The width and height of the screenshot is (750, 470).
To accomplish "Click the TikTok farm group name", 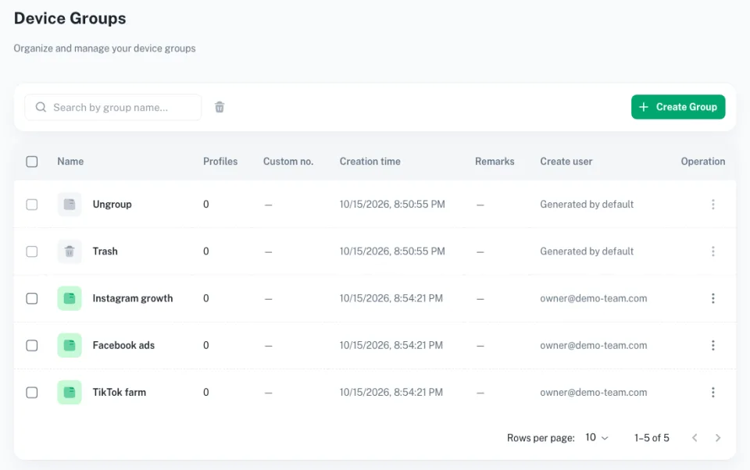I will pyautogui.click(x=119, y=392).
